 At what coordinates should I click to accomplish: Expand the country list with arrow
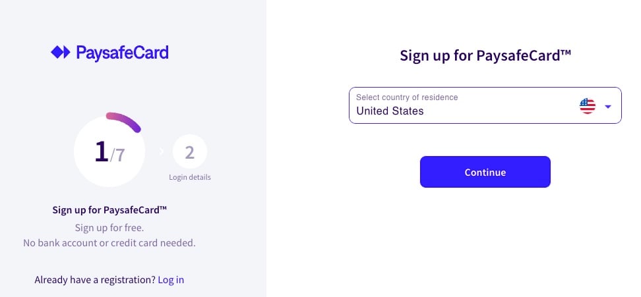click(608, 107)
